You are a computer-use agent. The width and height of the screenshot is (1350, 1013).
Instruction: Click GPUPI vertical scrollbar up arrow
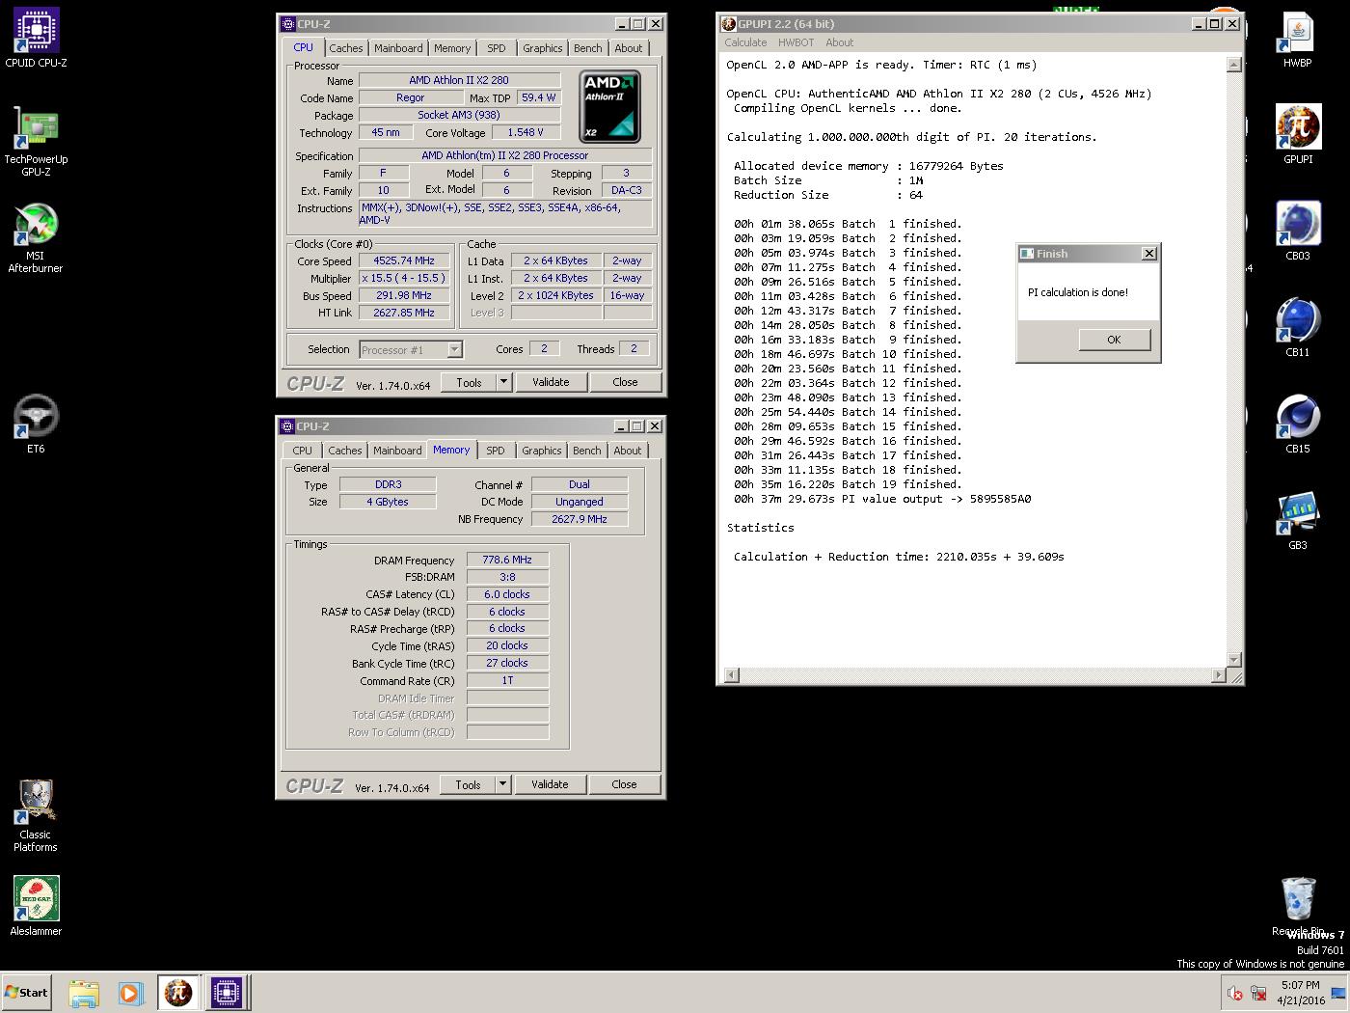pos(1233,65)
